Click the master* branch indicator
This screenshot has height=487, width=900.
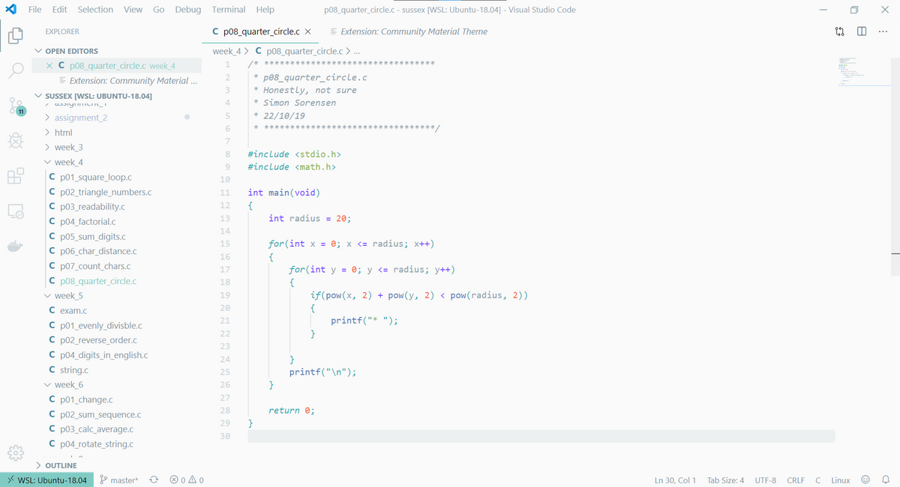coord(118,480)
